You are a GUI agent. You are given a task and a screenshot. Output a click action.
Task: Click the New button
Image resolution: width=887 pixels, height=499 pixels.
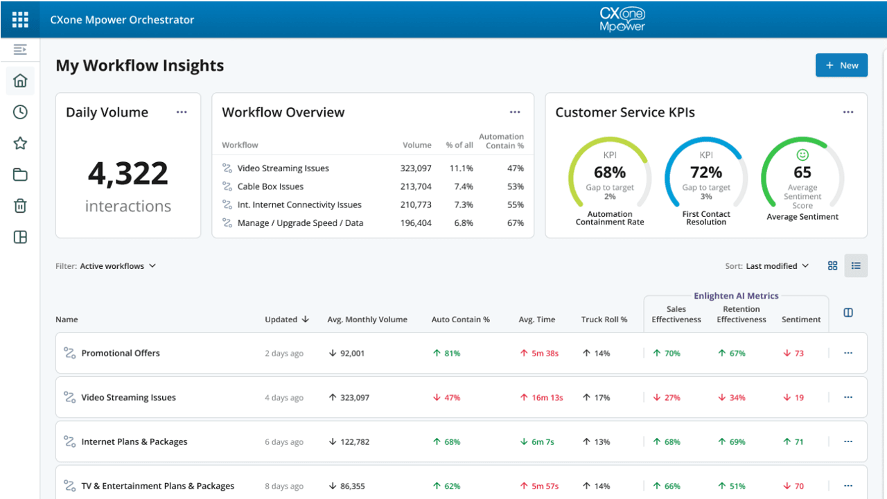[841, 64]
